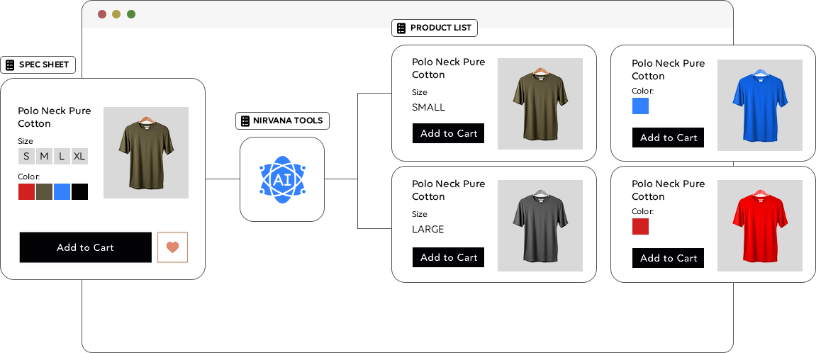Pick the XL size option

[x=79, y=156]
